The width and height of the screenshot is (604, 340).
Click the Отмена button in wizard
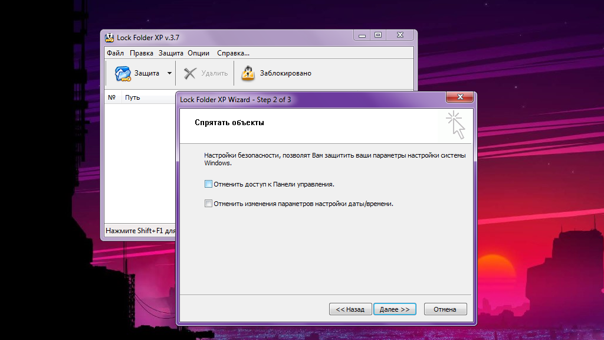point(445,309)
